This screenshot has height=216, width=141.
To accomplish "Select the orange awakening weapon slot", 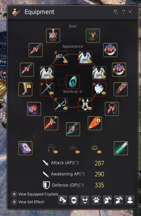I will tap(95, 123).
